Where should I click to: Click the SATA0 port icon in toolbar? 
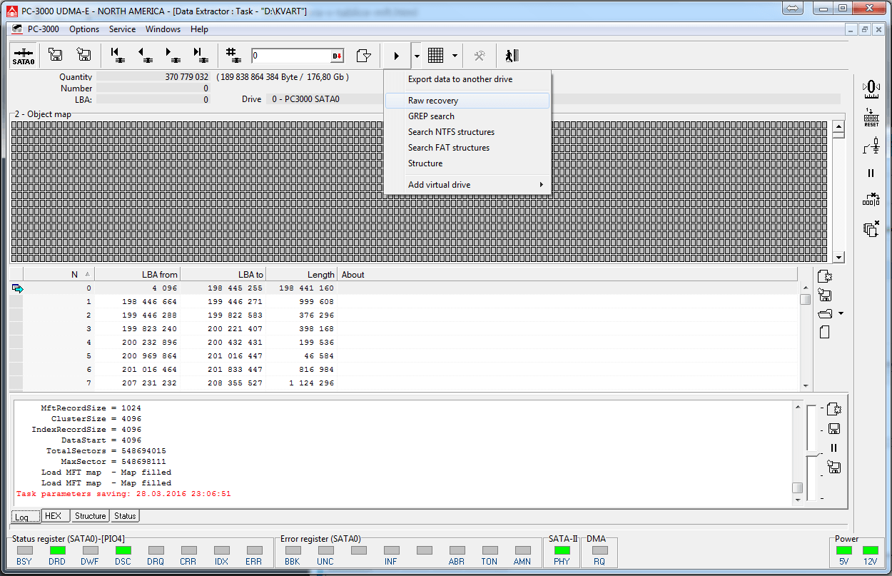(24, 56)
